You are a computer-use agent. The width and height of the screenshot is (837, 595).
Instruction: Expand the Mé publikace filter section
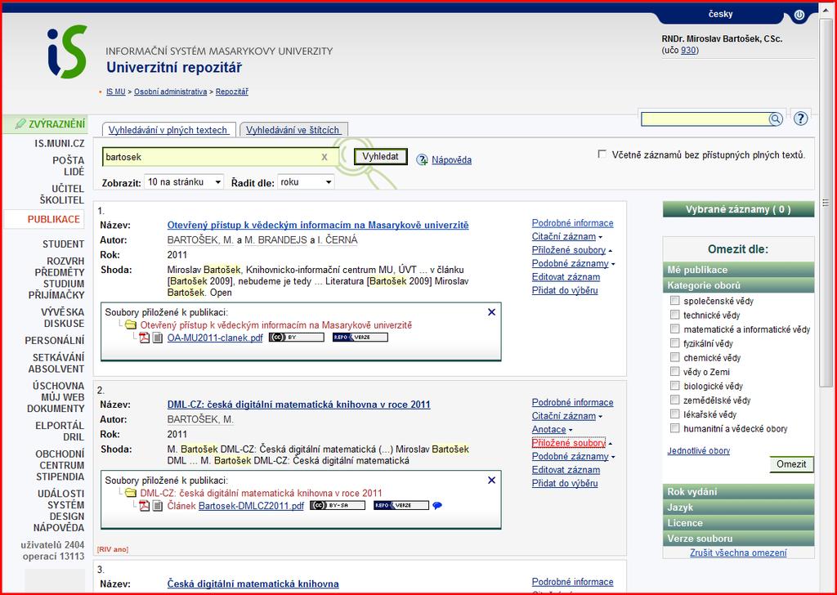point(738,270)
